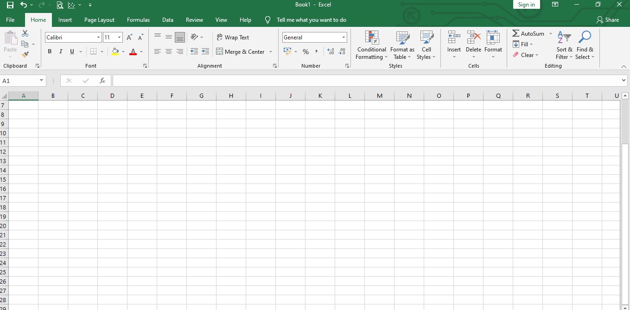The image size is (630, 310).
Task: Toggle Italic formatting
Action: 61,51
